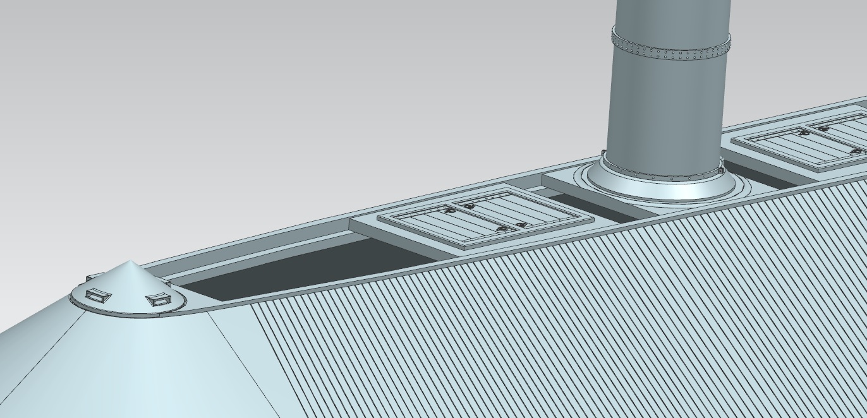Pick the flared base flange of the chimney
Screen dimensions: 867x418
click(x=660, y=183)
